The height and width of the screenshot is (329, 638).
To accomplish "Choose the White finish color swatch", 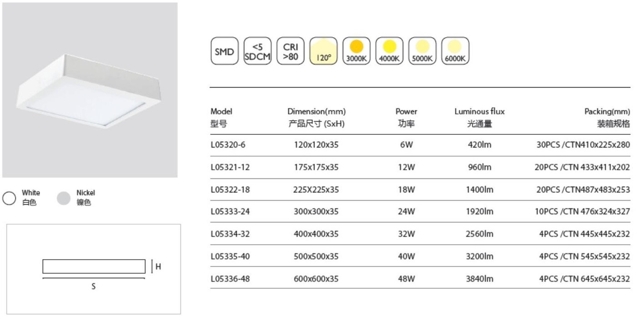I will click(x=10, y=198).
